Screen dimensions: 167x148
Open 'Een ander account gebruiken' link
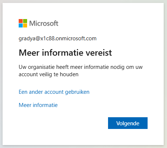54,92
